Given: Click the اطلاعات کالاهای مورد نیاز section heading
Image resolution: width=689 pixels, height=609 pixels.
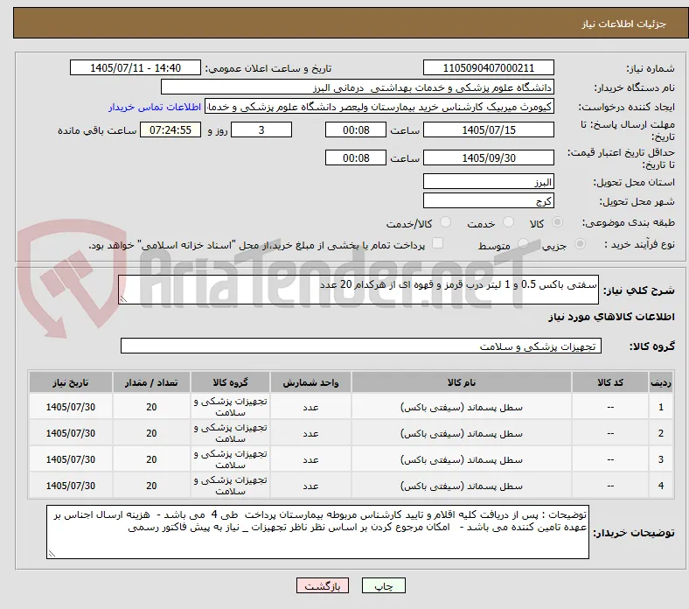Looking at the screenshot, I should coord(611,317).
